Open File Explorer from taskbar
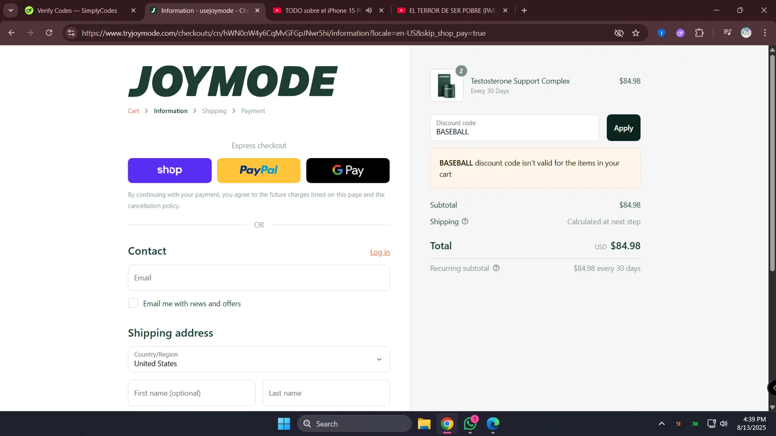 click(424, 424)
